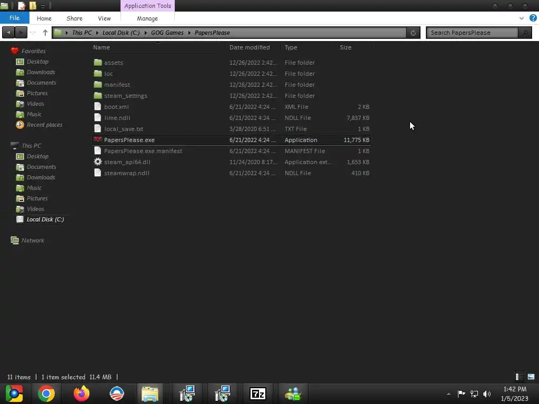Select the PapersPlease.exe application icon
Viewport: 539px width, 404px height.
point(98,139)
